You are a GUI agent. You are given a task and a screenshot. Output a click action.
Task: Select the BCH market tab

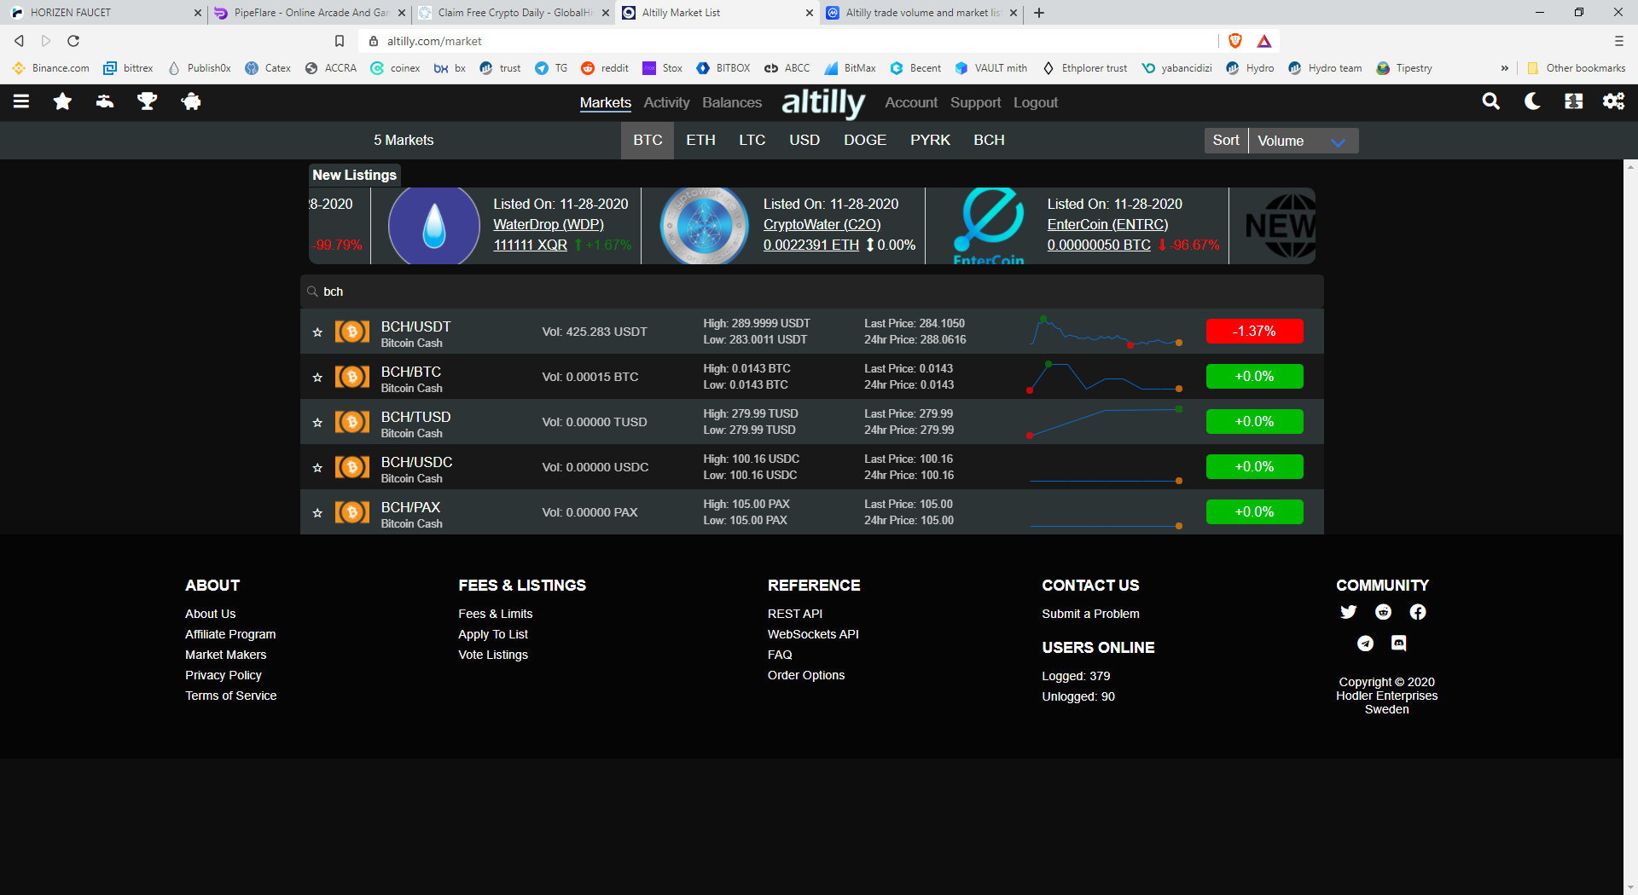989,141
